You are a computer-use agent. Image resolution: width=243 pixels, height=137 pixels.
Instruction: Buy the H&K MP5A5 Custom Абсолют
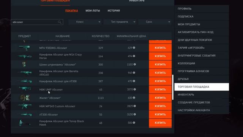tap(160, 106)
